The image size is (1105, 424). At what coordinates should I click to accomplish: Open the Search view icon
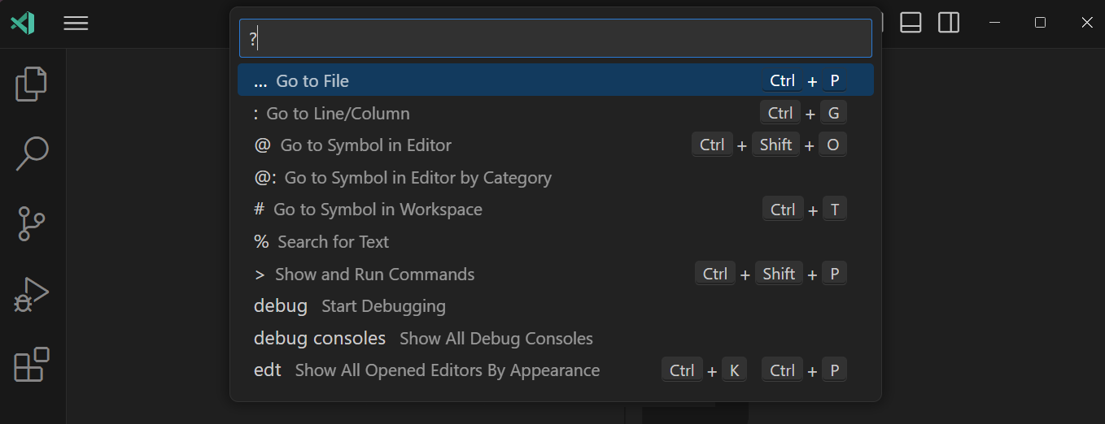pyautogui.click(x=32, y=154)
